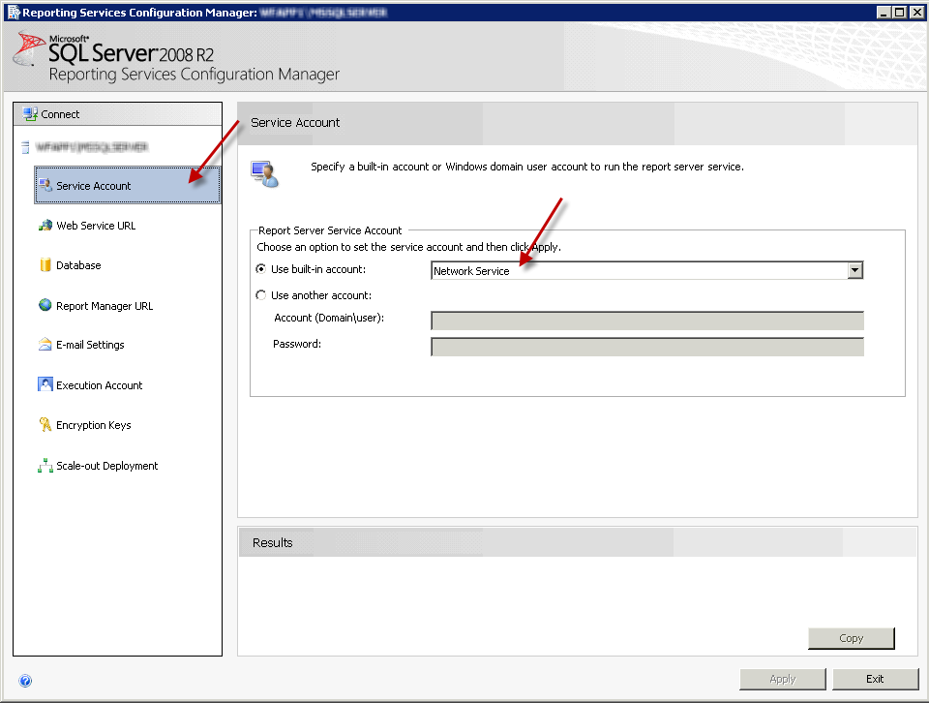
Task: Click the Exit button
Action: point(875,680)
